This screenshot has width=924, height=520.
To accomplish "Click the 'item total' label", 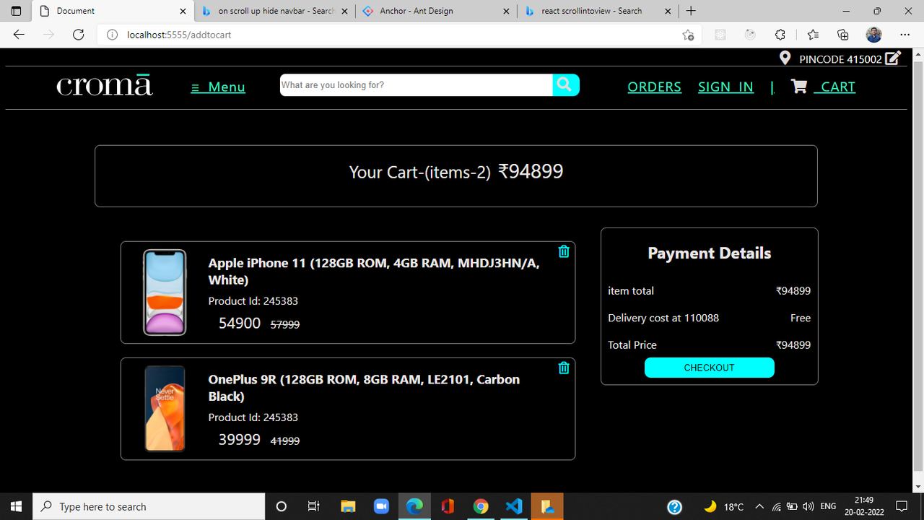I will (631, 291).
